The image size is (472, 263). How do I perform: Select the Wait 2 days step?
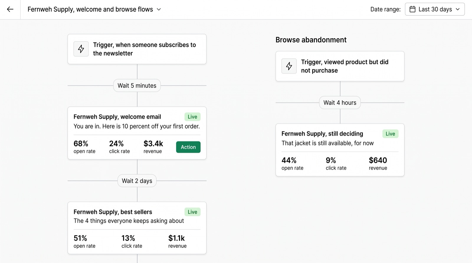137,181
